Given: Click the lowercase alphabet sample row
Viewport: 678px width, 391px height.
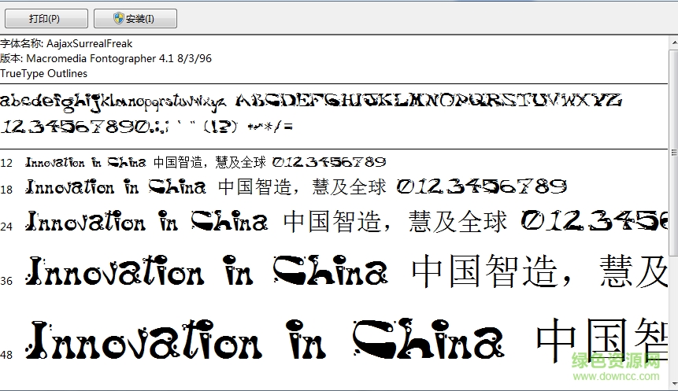Looking at the screenshot, I should (114, 101).
